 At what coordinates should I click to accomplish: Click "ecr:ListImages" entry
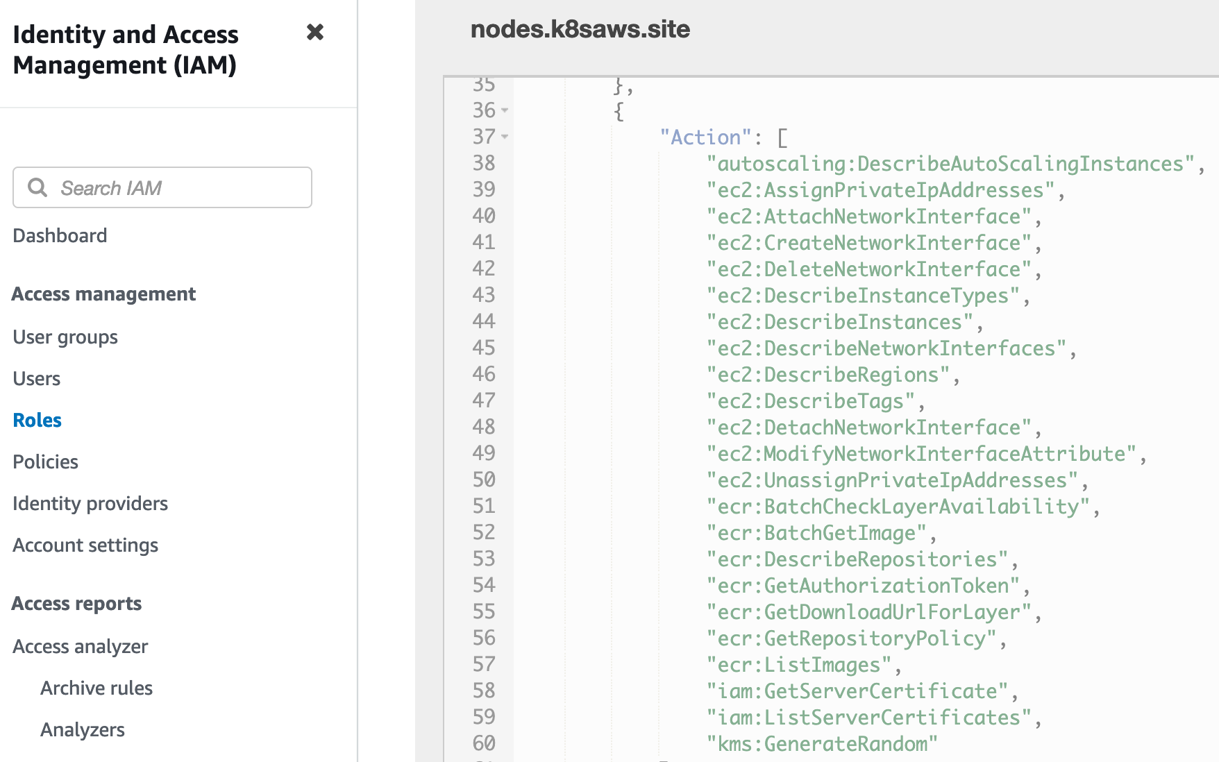[x=799, y=665]
